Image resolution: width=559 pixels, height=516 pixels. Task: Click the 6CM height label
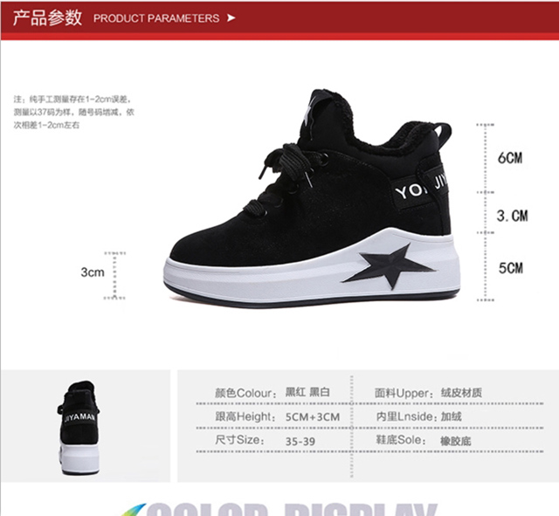point(510,158)
